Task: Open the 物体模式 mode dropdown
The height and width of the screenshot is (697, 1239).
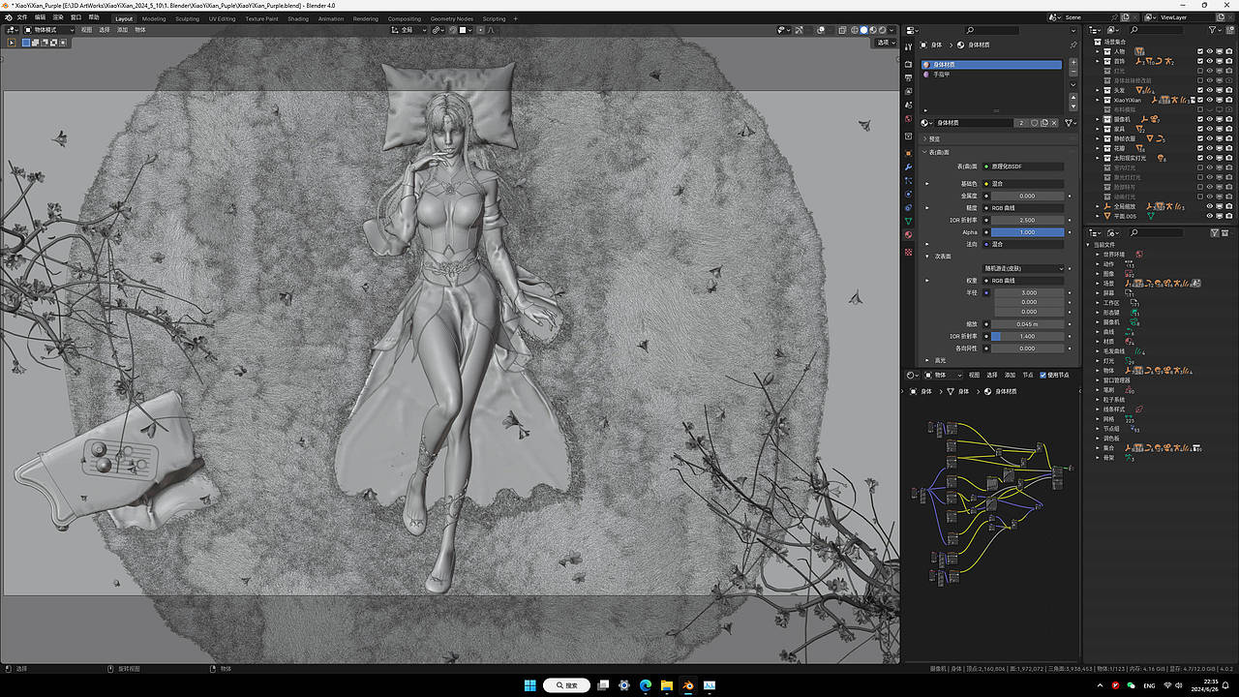Action: click(x=48, y=30)
